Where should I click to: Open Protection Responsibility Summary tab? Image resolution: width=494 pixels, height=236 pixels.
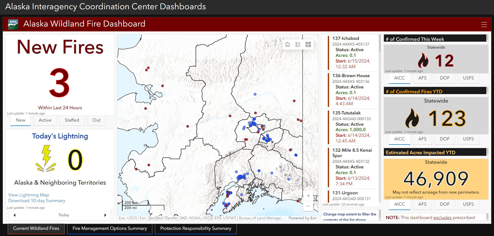click(196, 229)
